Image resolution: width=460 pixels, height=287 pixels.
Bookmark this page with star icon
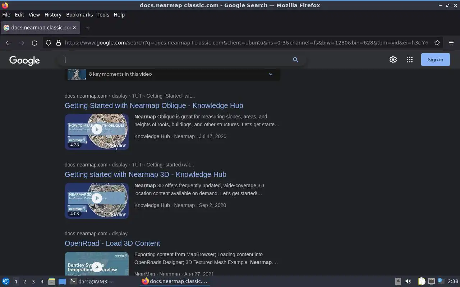tap(437, 43)
